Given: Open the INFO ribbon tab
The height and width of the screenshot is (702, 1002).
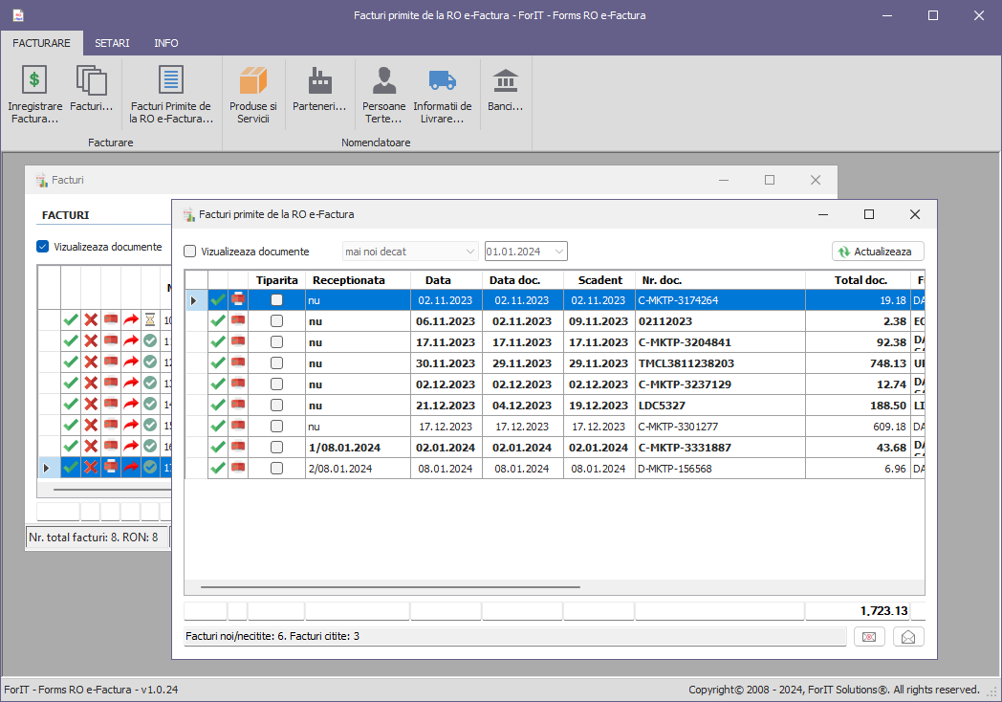Looking at the screenshot, I should tap(165, 43).
